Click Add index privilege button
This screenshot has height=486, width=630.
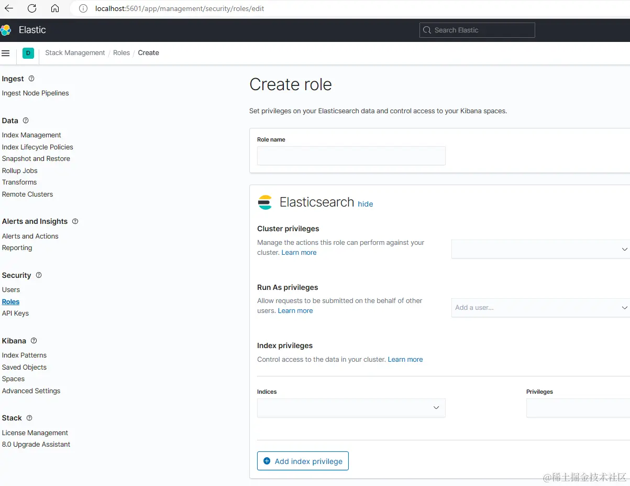[x=303, y=461]
